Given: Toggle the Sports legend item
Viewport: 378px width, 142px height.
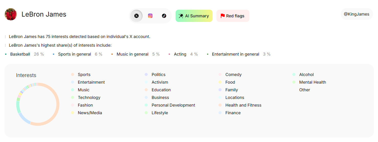Looking at the screenshot, I should click(84, 74).
